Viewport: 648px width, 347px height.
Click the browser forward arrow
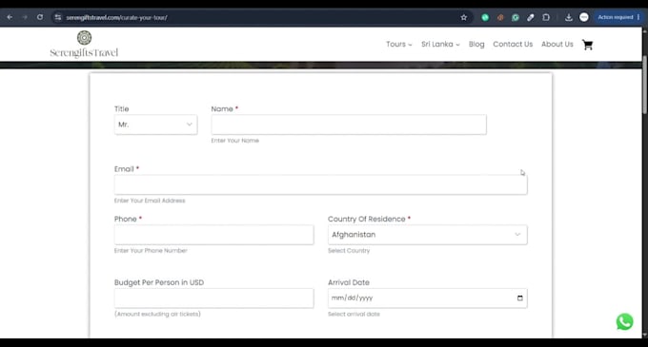pos(25,17)
